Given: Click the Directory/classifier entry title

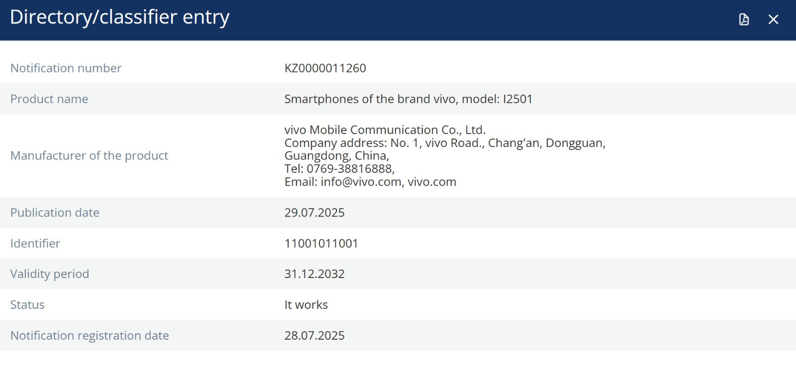Looking at the screenshot, I should click(x=119, y=17).
